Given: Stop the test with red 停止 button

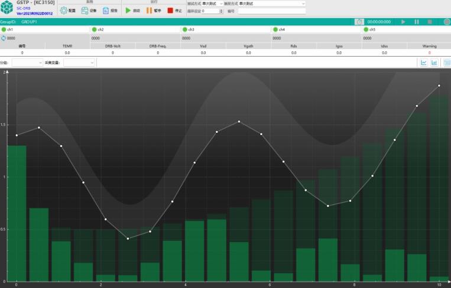Looking at the screenshot, I should pos(174,11).
